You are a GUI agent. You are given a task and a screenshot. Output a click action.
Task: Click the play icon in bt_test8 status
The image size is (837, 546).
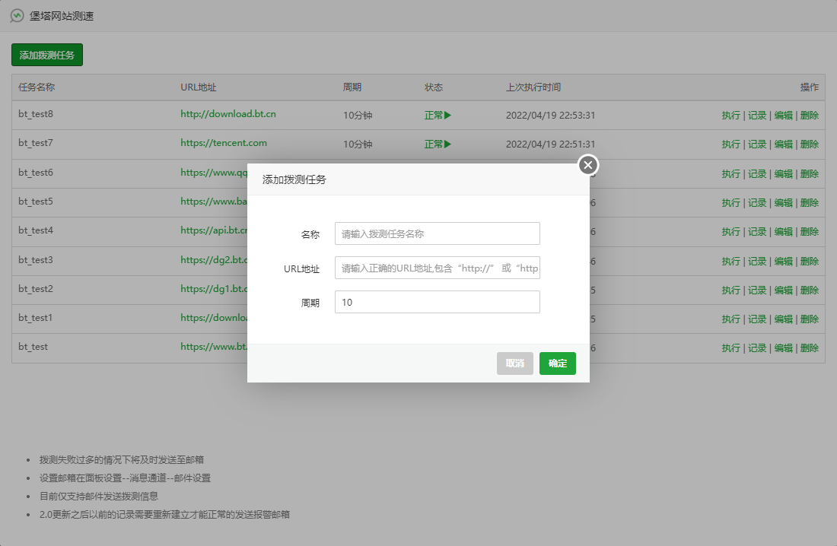448,116
